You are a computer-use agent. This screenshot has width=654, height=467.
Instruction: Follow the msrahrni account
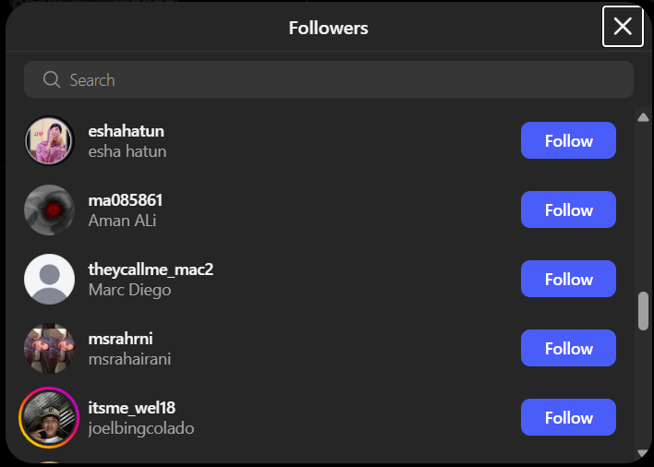pos(568,348)
